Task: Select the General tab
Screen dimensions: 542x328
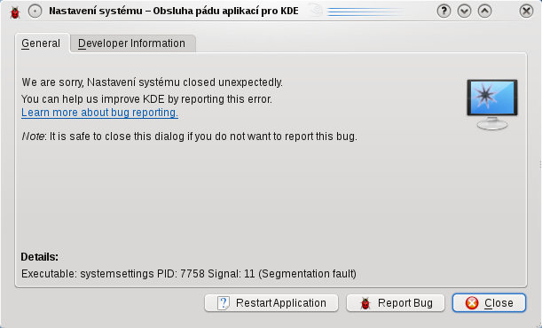Action: pos(41,43)
